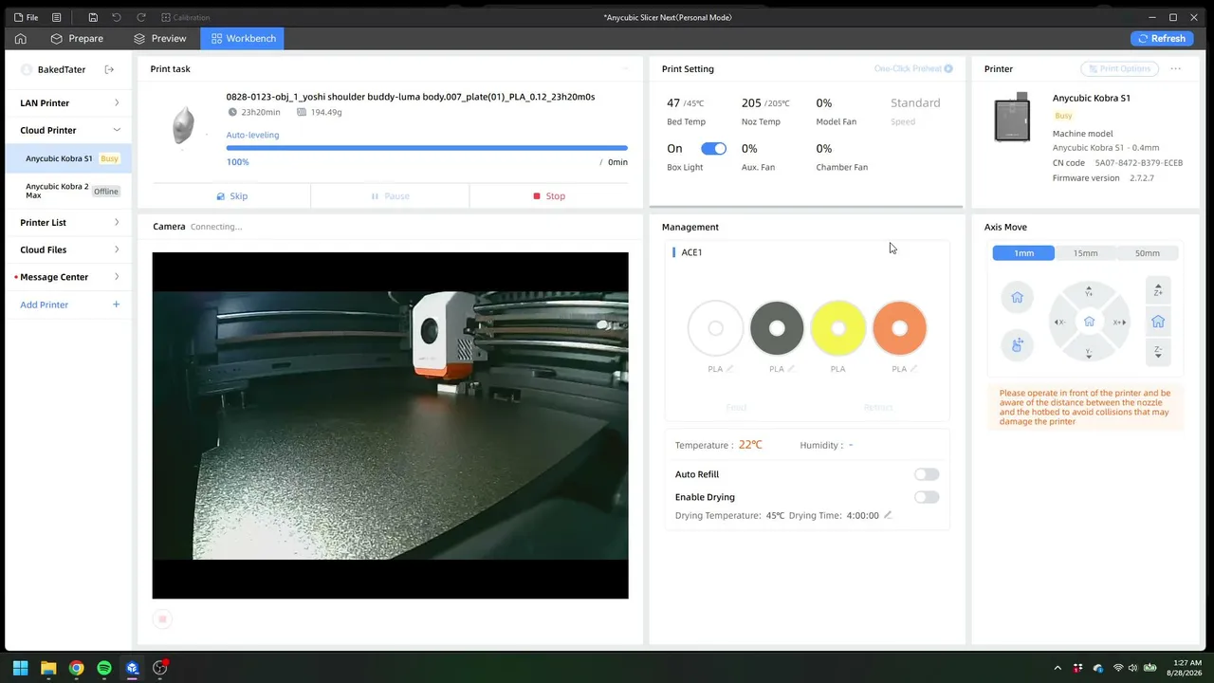1214x683 pixels.
Task: Select the Workbench tab
Action: 244,38
